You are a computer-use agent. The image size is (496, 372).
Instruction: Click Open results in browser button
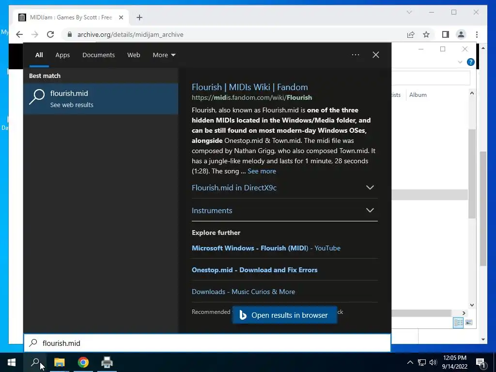285,315
